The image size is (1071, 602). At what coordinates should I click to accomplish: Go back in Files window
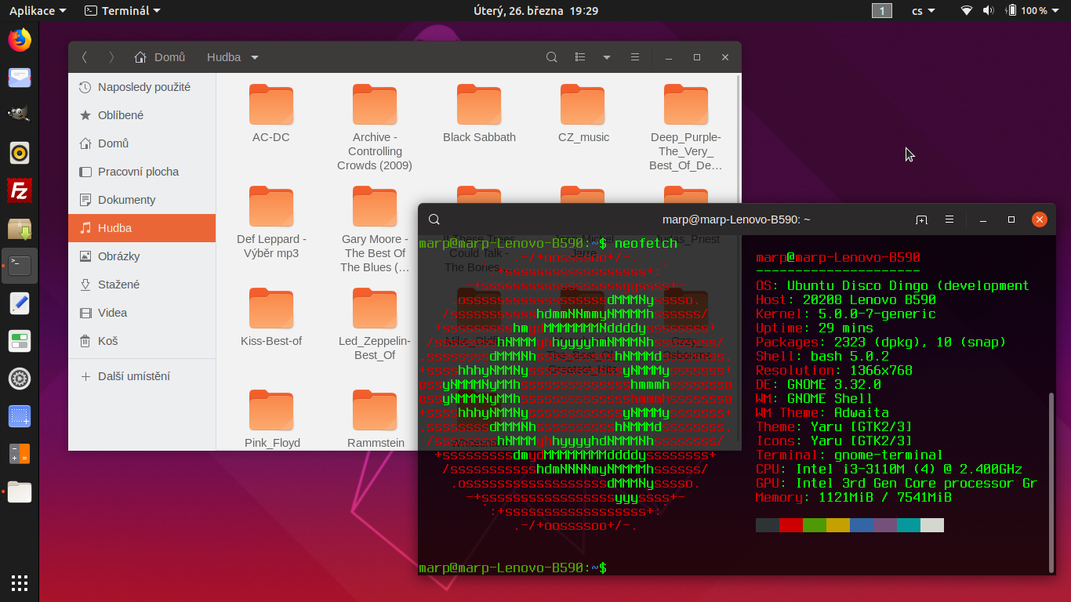click(x=85, y=57)
